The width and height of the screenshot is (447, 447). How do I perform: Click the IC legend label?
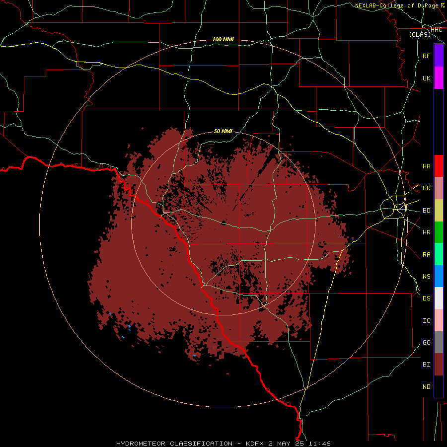click(427, 321)
